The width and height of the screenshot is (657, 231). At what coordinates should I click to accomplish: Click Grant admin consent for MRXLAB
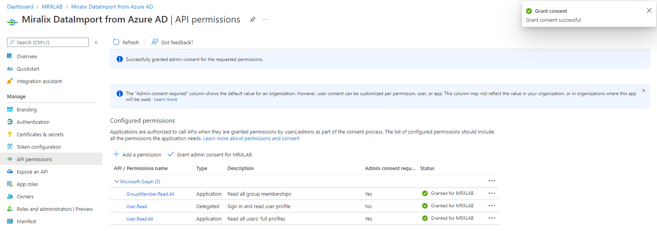pyautogui.click(x=210, y=155)
